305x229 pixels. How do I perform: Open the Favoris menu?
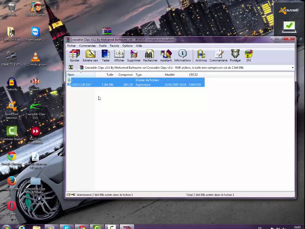tap(114, 46)
